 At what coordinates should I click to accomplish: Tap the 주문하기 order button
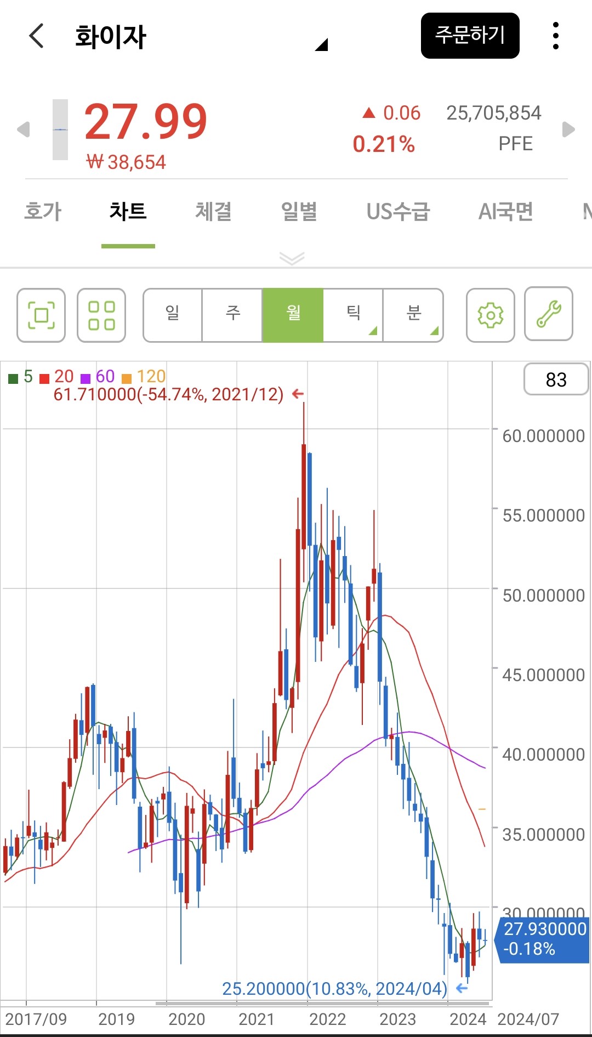[470, 36]
